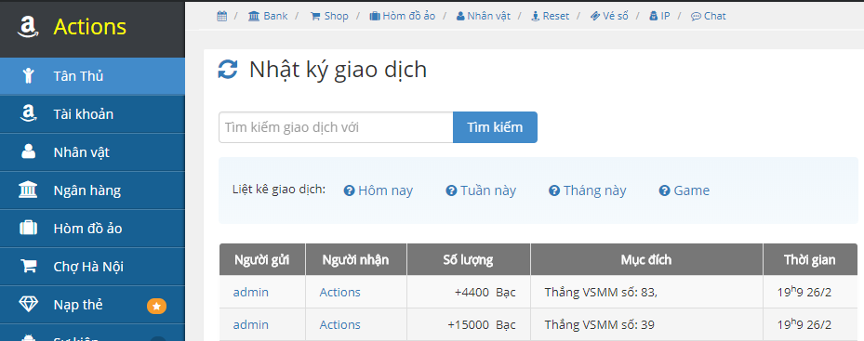This screenshot has width=864, height=341.
Task: Click the question icon beside Tuần này
Action: [451, 190]
